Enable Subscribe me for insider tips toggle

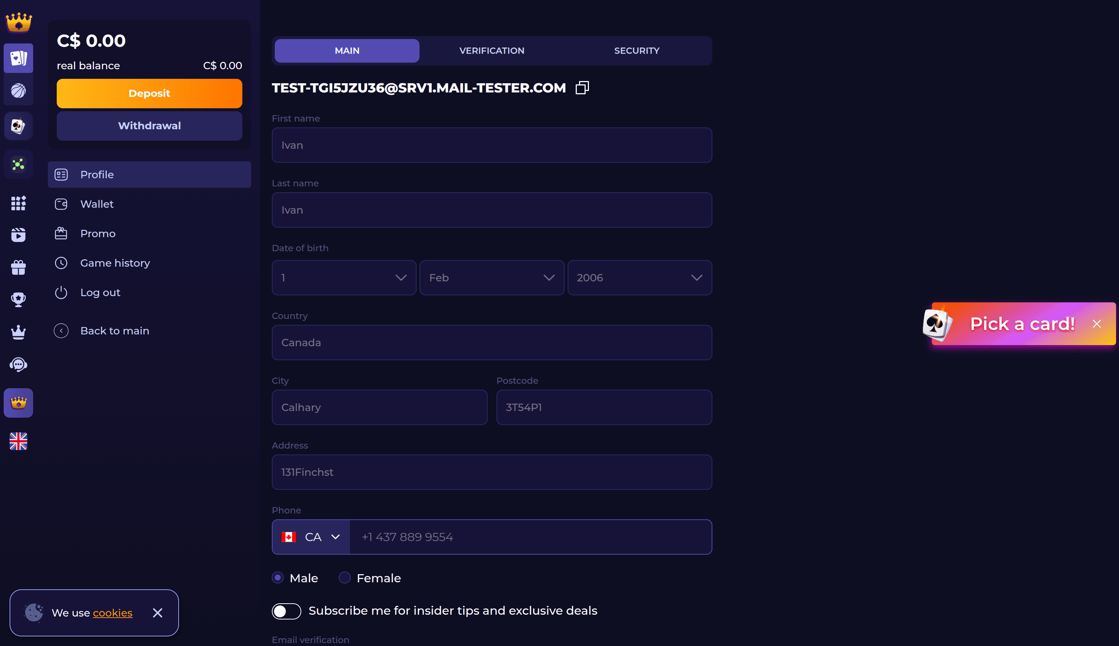[x=286, y=611]
